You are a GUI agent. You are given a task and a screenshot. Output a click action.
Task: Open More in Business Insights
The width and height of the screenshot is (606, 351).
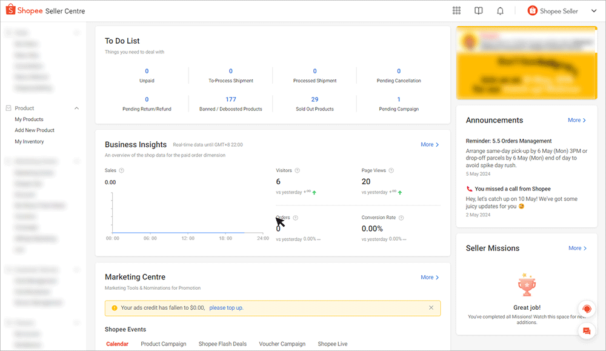click(430, 145)
